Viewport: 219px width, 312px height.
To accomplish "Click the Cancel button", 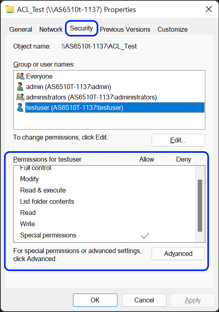I will click(144, 300).
